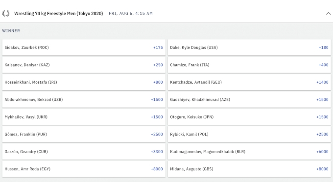Bet on Sidakov, Zaurbek (ROC) at +175
333x187 pixels.
coord(84,47)
